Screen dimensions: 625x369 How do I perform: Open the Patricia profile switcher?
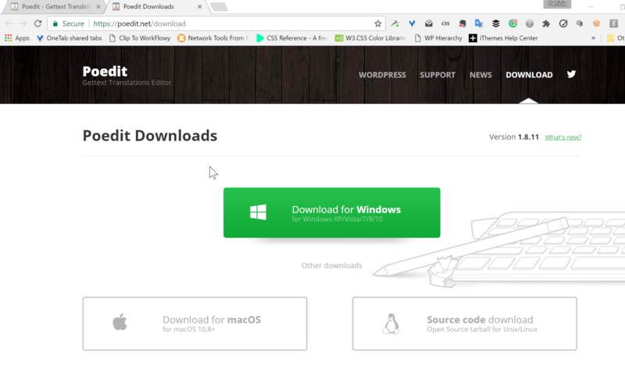point(559,5)
